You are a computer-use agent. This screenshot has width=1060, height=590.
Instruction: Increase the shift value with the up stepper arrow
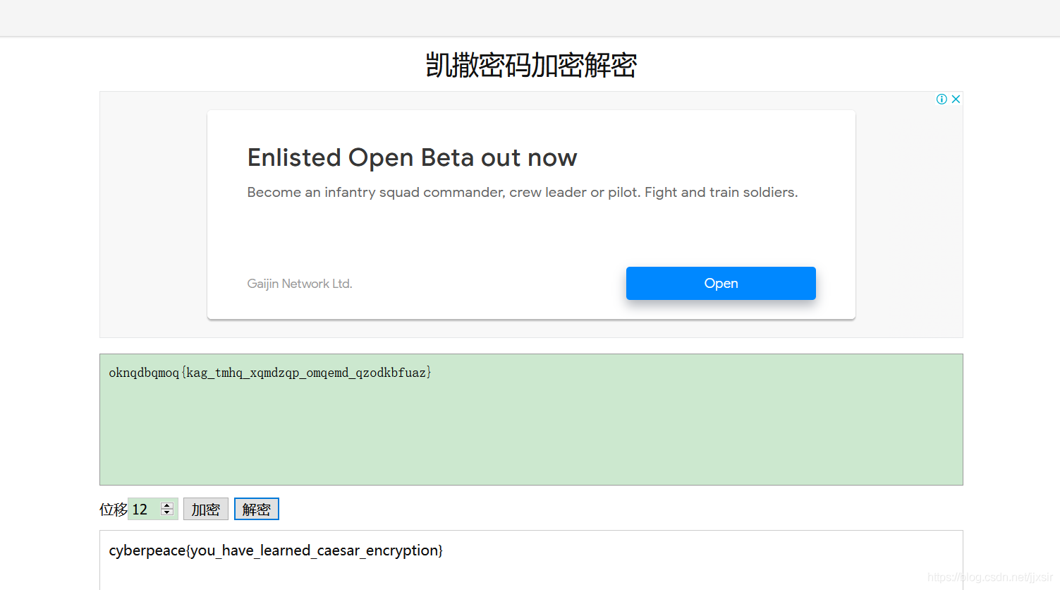pyautogui.click(x=167, y=505)
